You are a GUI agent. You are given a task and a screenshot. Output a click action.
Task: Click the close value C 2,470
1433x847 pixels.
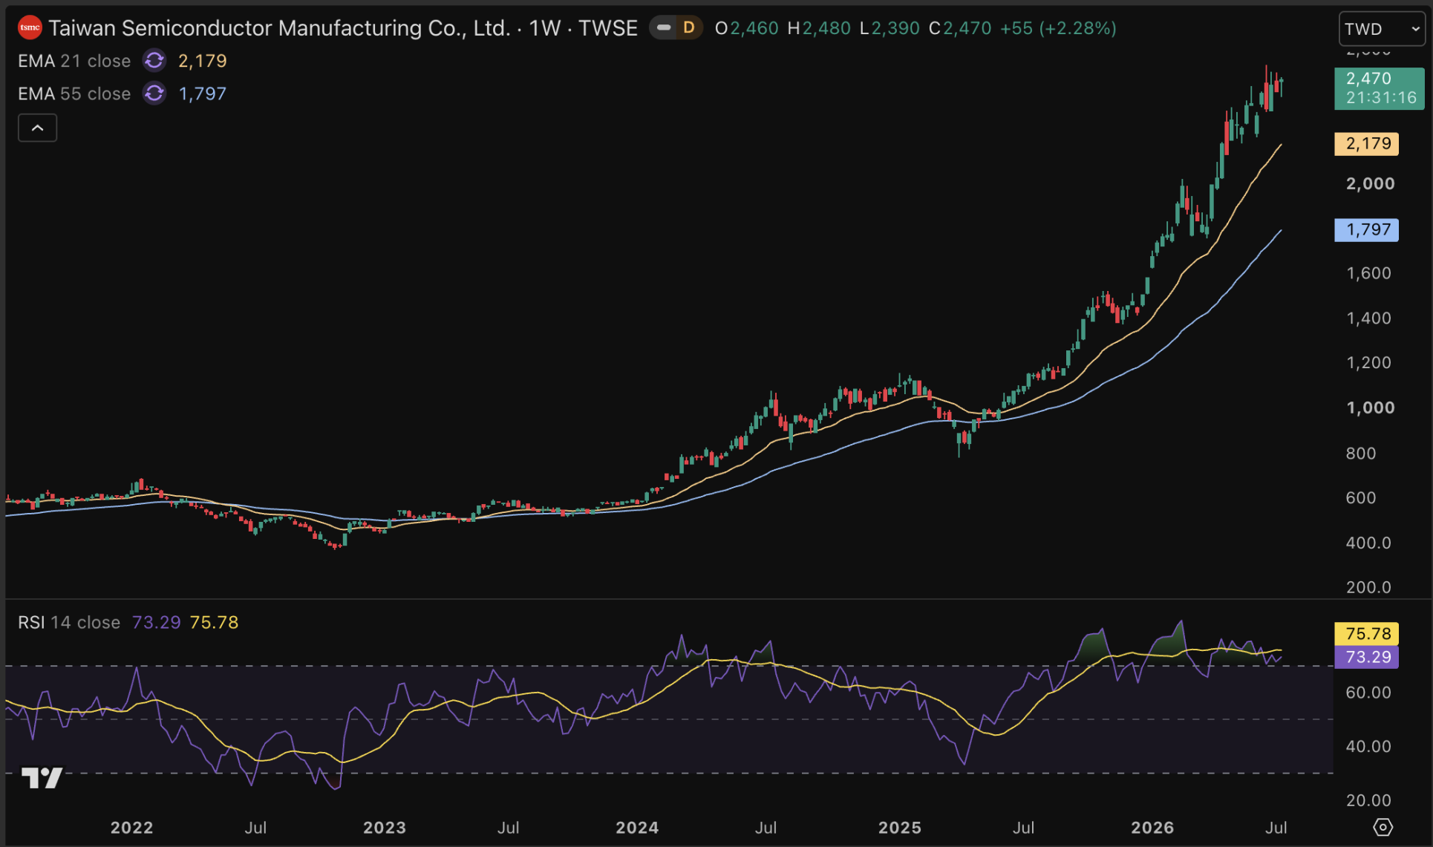[x=960, y=28]
